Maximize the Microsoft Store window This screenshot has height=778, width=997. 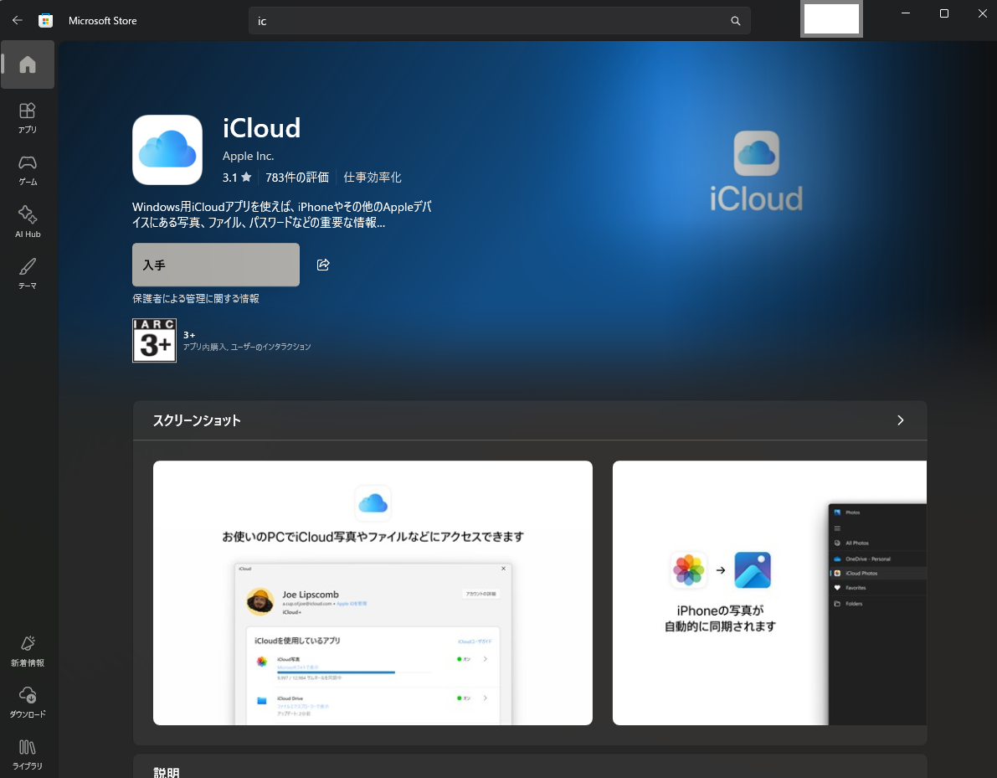pos(944,13)
